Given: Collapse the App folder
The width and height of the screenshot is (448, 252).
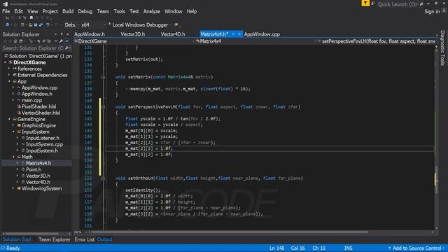Looking at the screenshot, I should click(x=9, y=81).
